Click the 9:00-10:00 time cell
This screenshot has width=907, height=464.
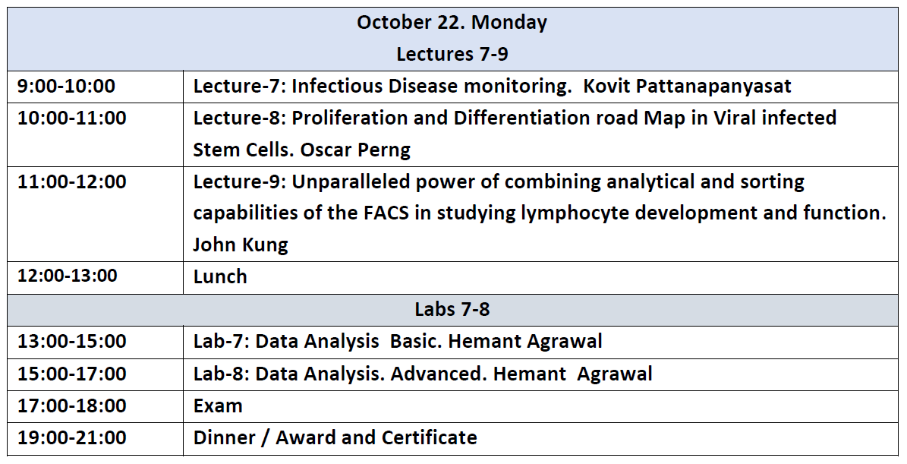(67, 87)
